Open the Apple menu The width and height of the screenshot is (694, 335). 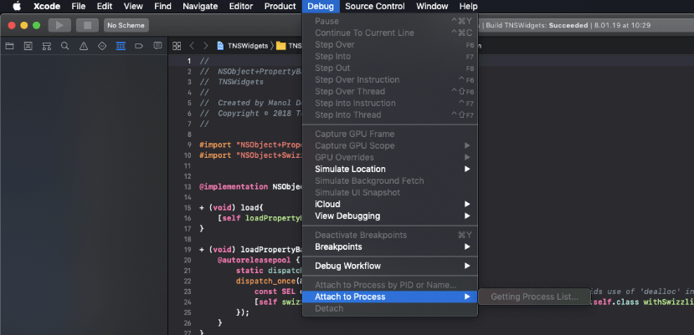(17, 6)
